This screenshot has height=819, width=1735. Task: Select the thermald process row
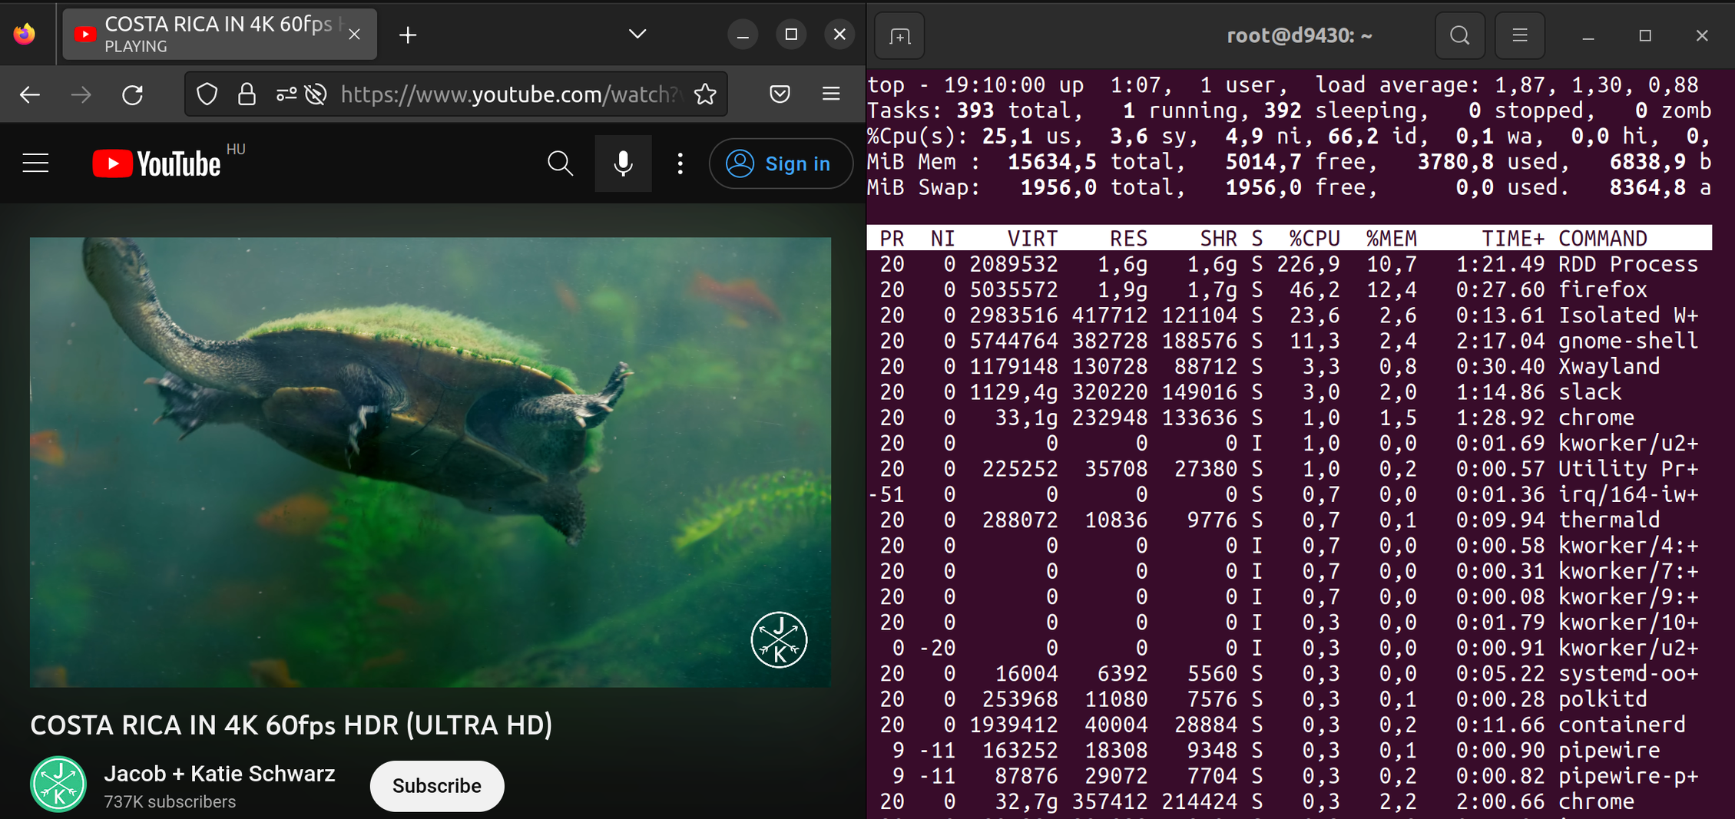(x=1290, y=520)
